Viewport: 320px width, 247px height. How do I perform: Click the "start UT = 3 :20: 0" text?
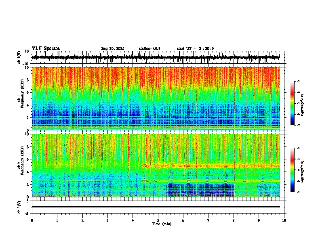pyautogui.click(x=195, y=48)
